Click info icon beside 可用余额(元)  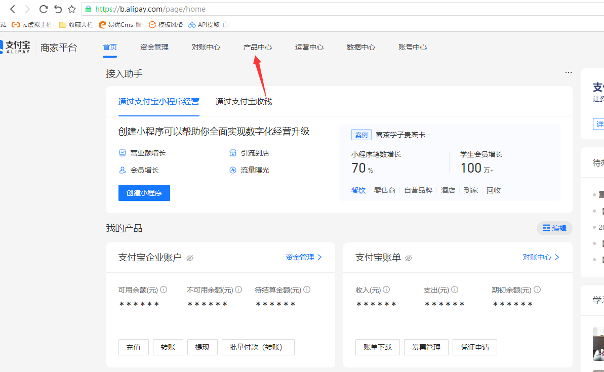pos(164,290)
